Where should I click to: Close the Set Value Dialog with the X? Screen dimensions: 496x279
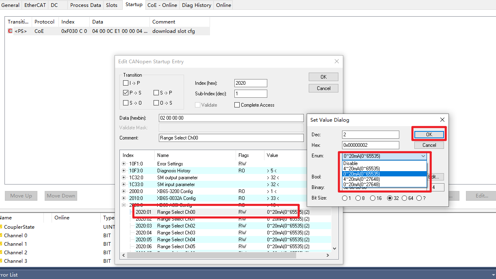click(442, 120)
